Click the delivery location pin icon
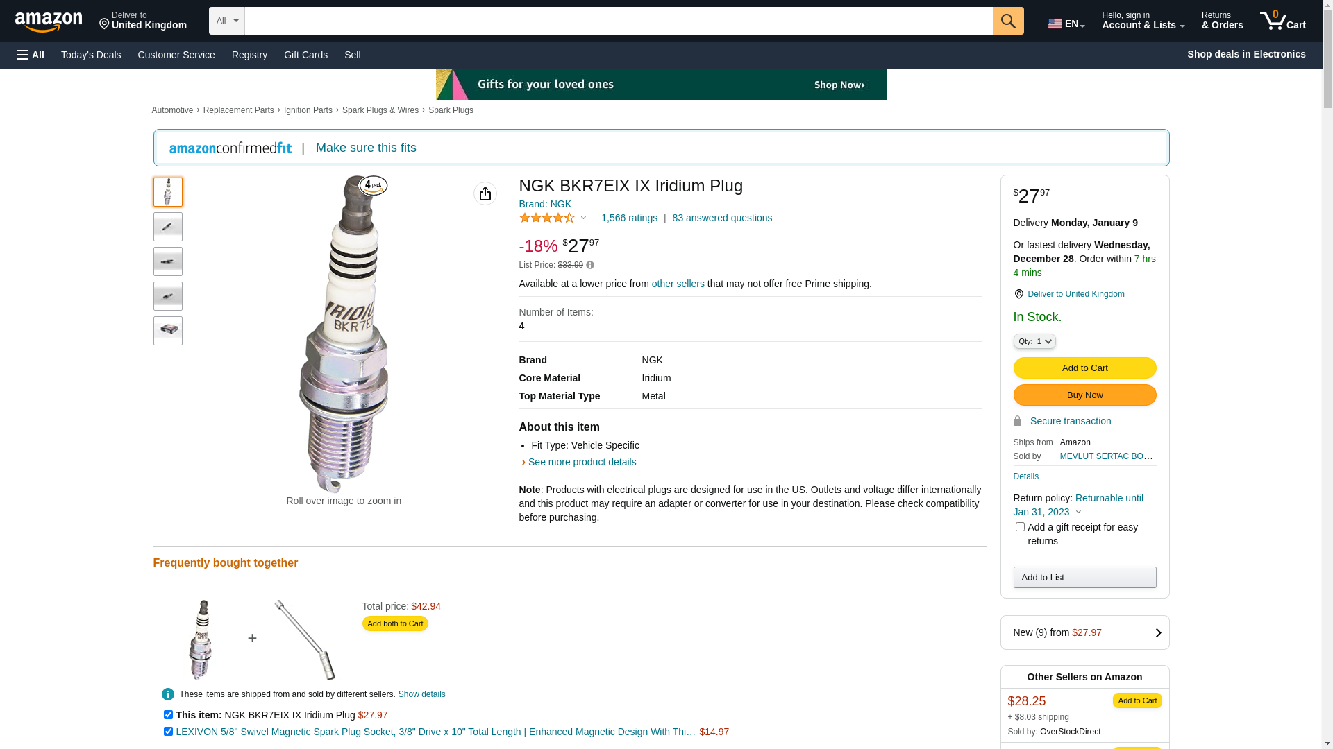Image resolution: width=1333 pixels, height=749 pixels. tap(1018, 294)
